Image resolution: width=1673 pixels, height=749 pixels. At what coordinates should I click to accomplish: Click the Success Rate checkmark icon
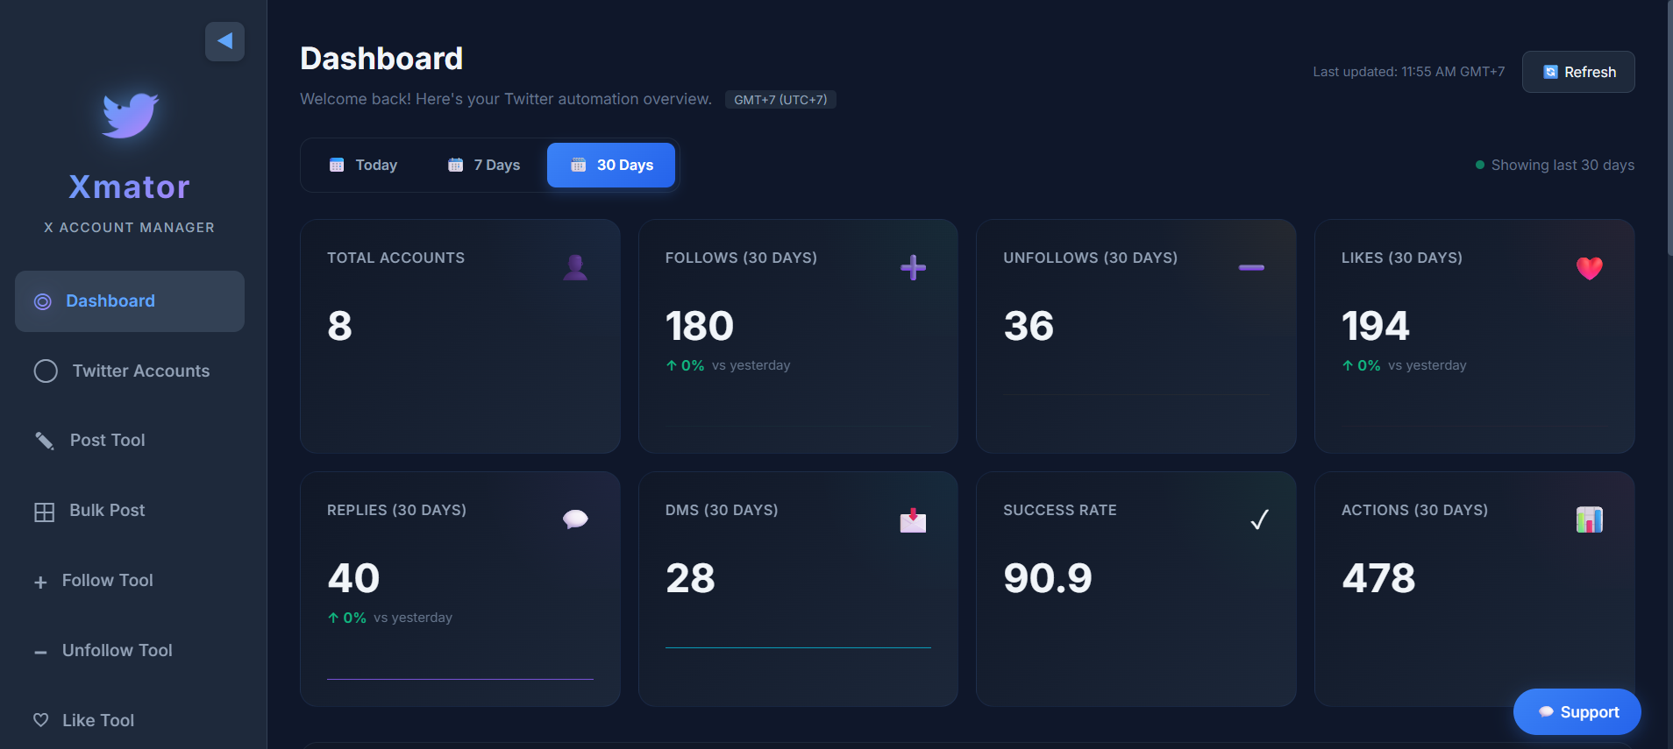[x=1259, y=520]
